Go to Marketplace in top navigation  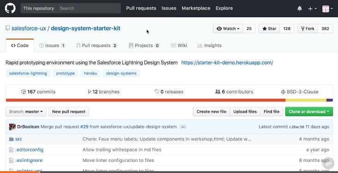coord(196,8)
